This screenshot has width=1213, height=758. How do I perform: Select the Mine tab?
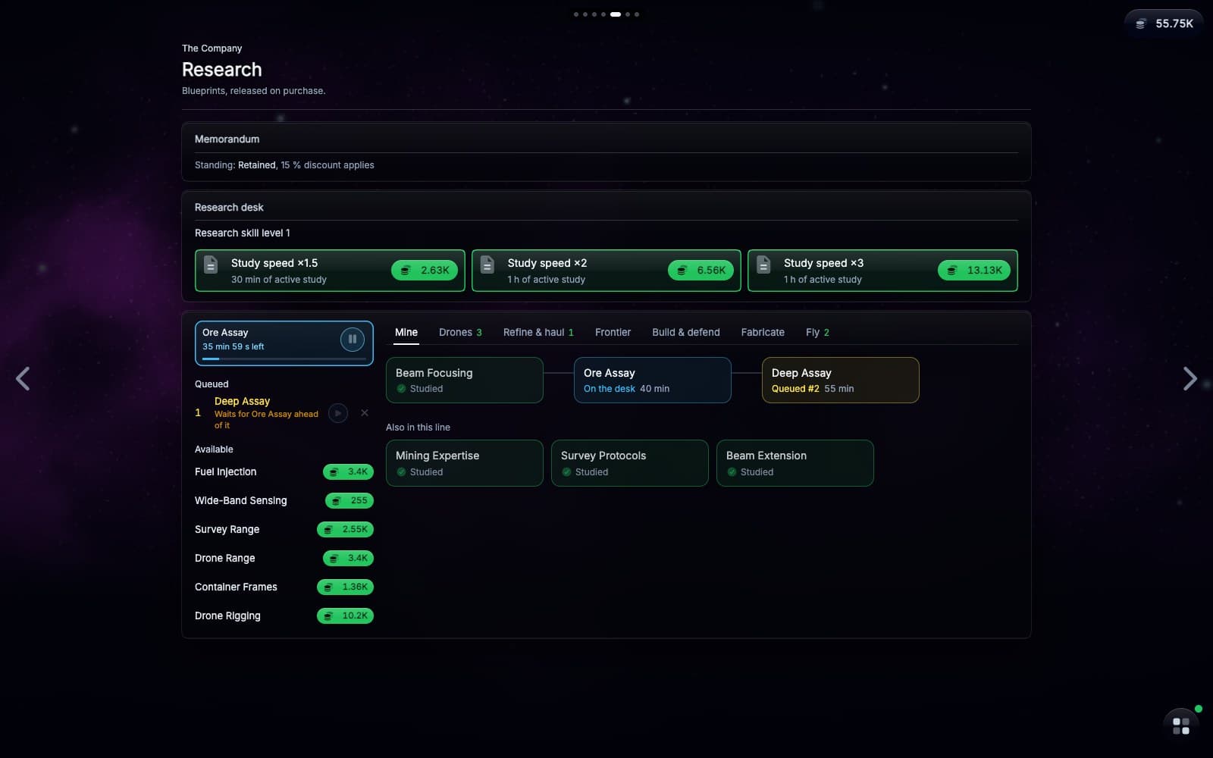(x=406, y=332)
